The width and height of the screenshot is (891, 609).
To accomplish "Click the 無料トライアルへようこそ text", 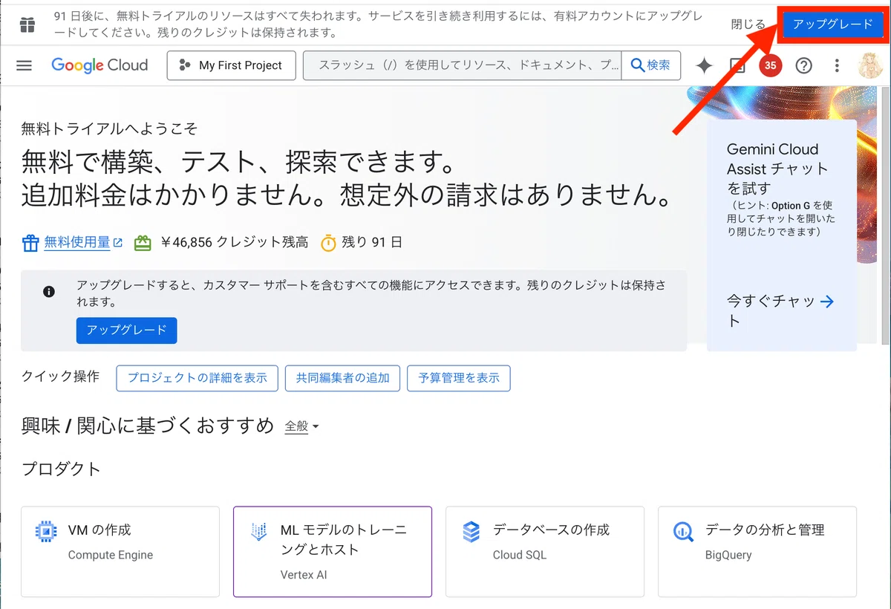I will click(x=110, y=129).
